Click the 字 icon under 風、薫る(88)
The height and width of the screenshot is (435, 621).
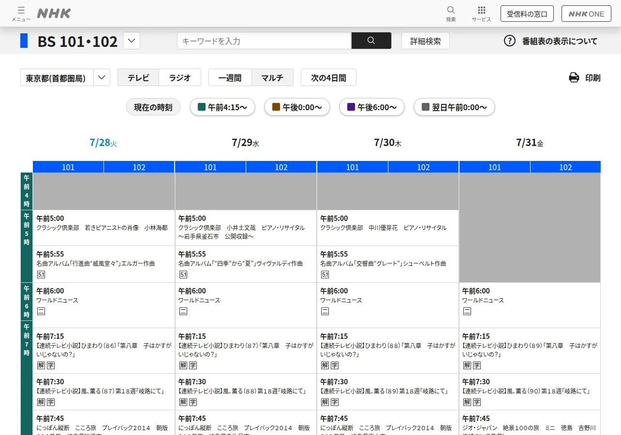pyautogui.click(x=193, y=402)
